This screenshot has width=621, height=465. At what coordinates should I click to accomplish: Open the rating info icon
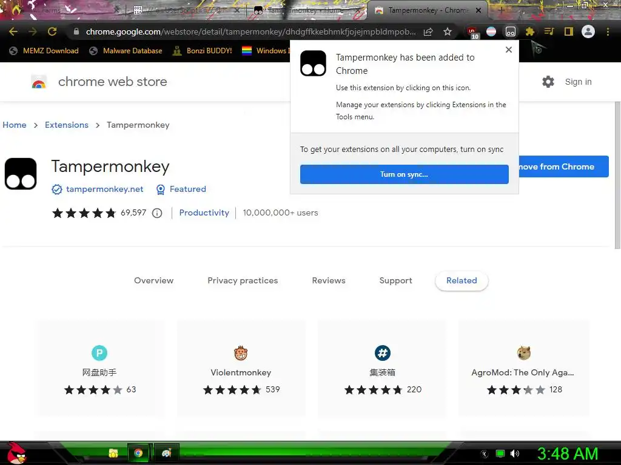coord(157,213)
